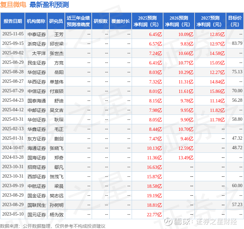Screen dimensions: 244x229
Task: Click target price 56.28
Action: (237, 100)
